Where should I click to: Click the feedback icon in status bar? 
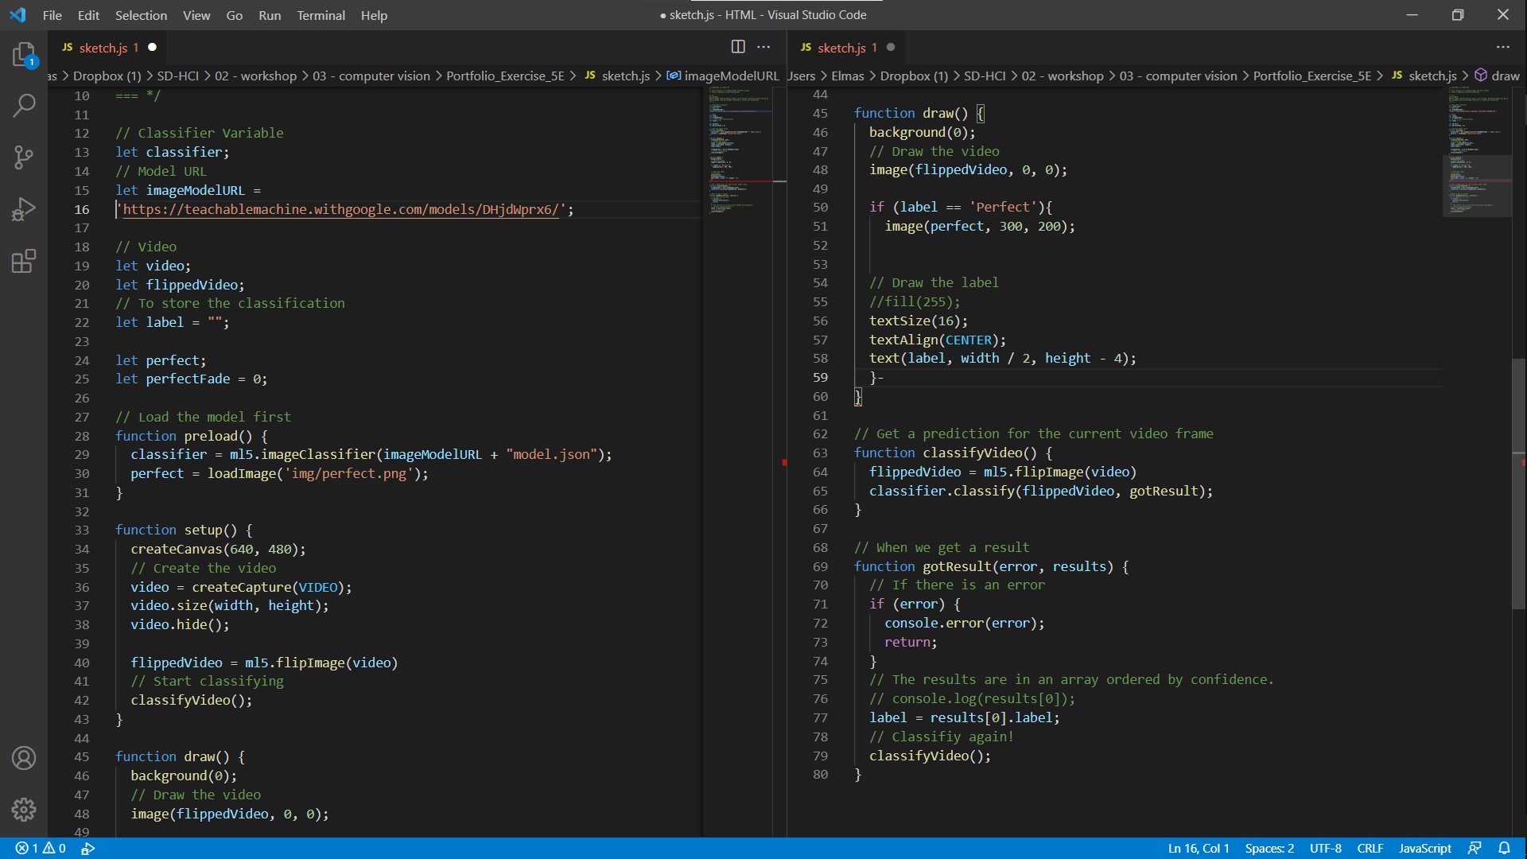point(1475,849)
